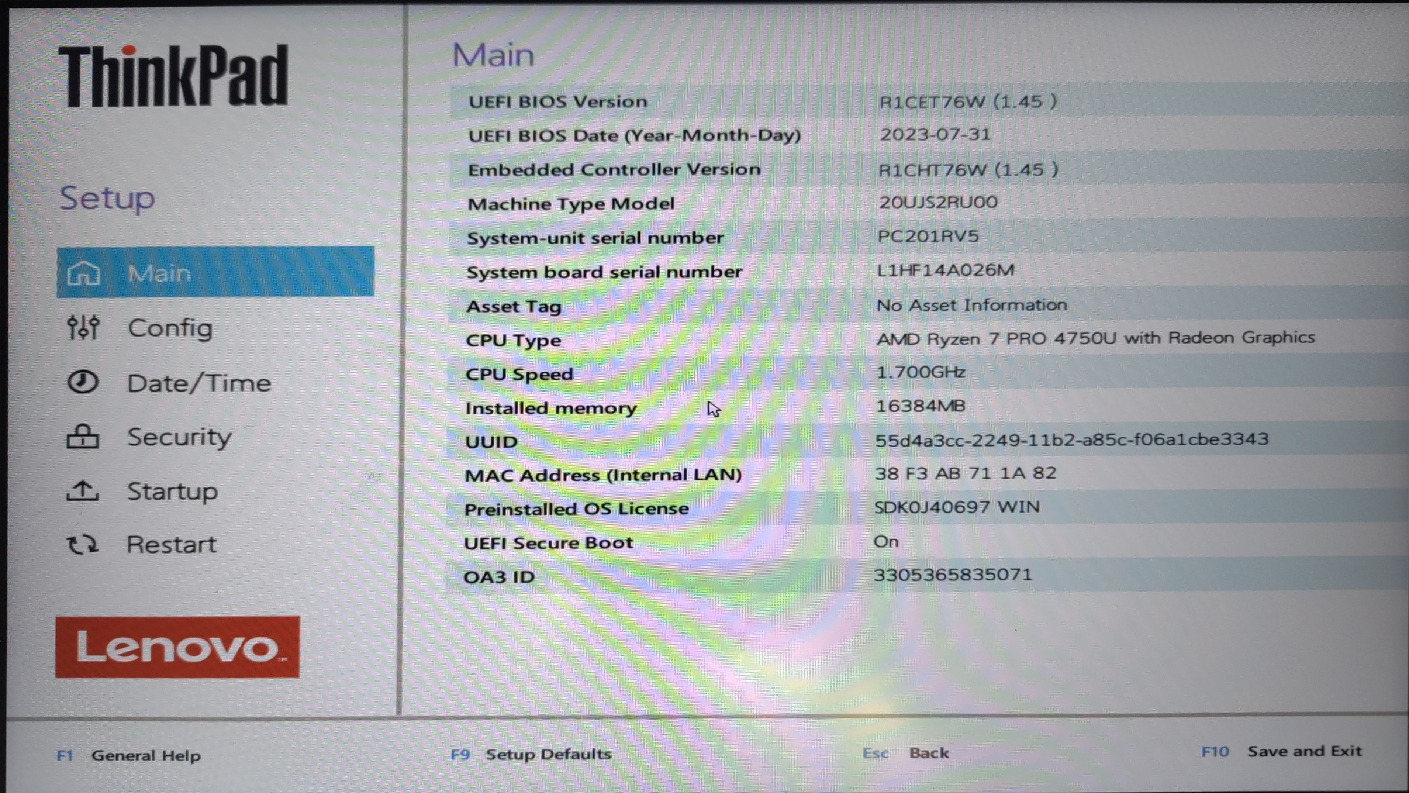Click memory value 16384MB
Image resolution: width=1409 pixels, height=793 pixels.
pos(921,406)
